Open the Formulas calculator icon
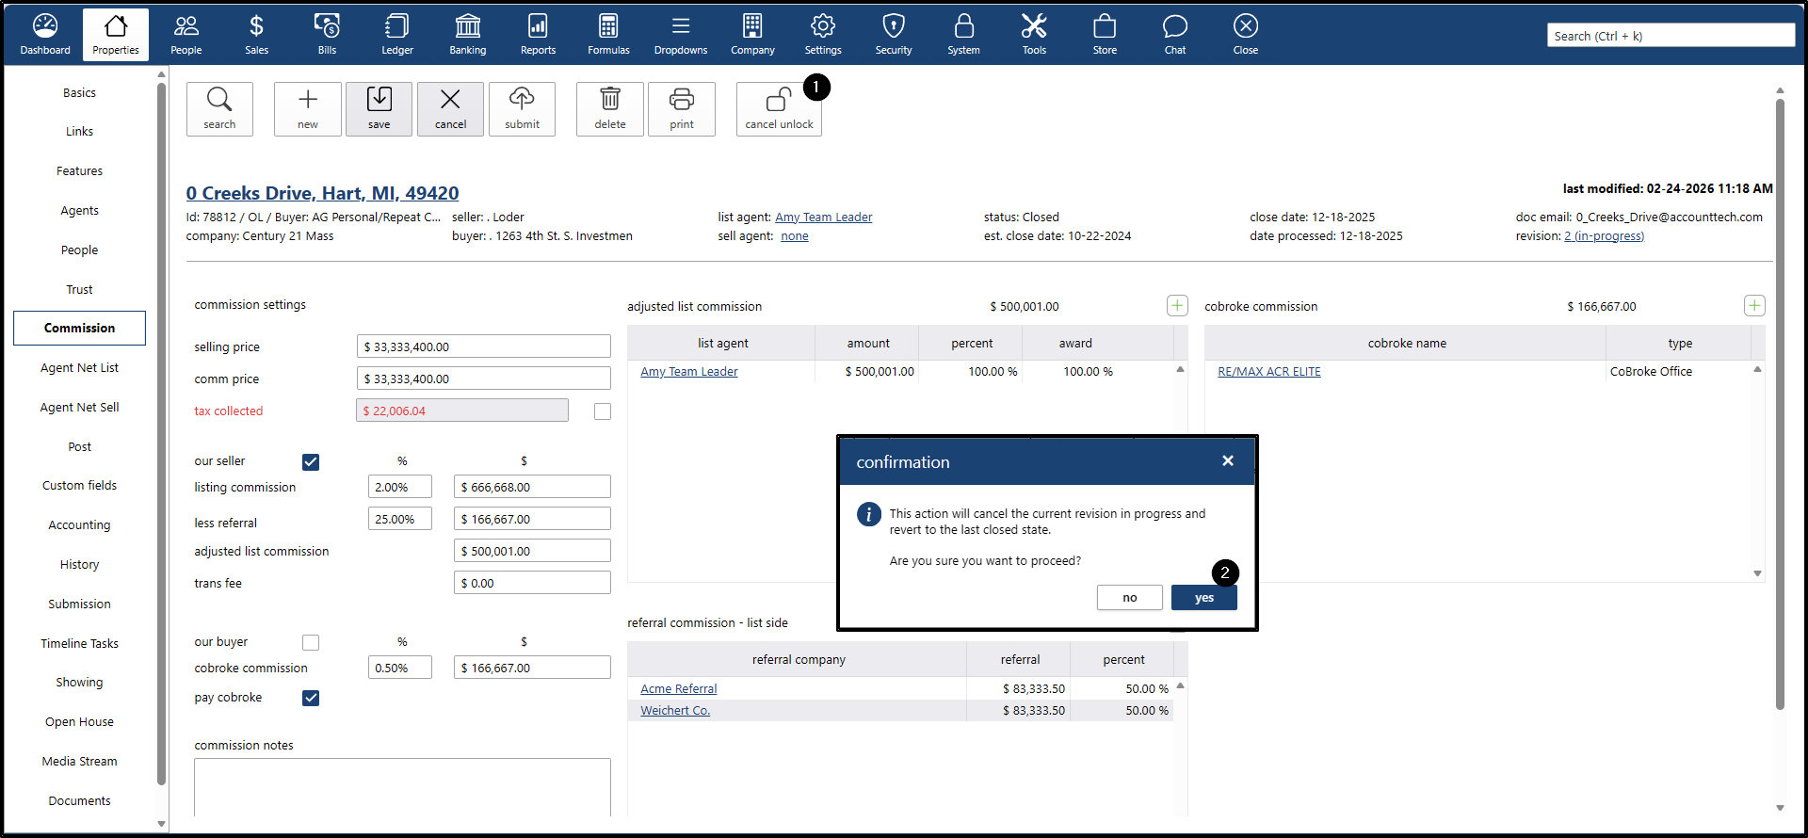 pos(608,26)
